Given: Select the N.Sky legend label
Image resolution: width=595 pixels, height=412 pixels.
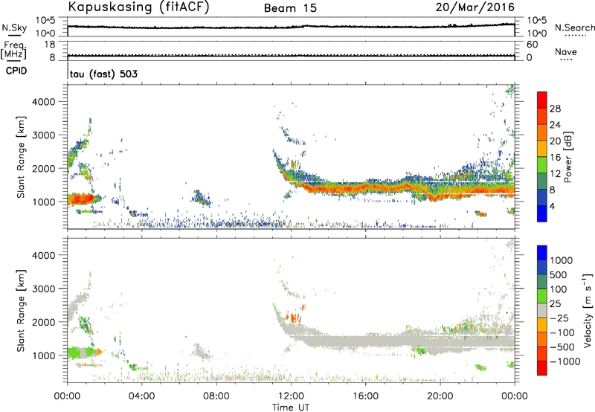Looking at the screenshot, I should coord(14,28).
